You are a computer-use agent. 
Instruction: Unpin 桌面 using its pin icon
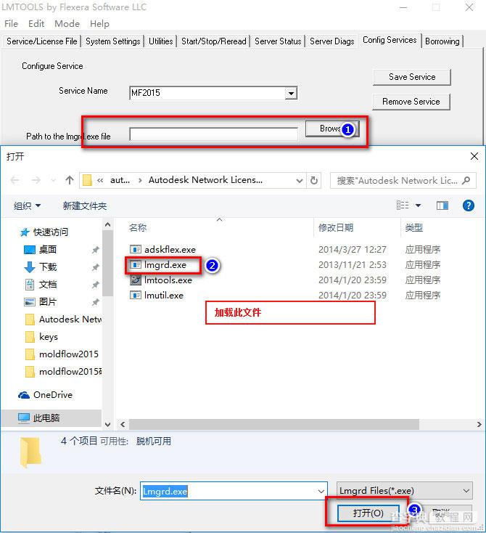[96, 250]
